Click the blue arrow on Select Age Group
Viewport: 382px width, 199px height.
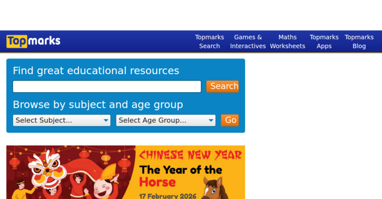tap(211, 120)
